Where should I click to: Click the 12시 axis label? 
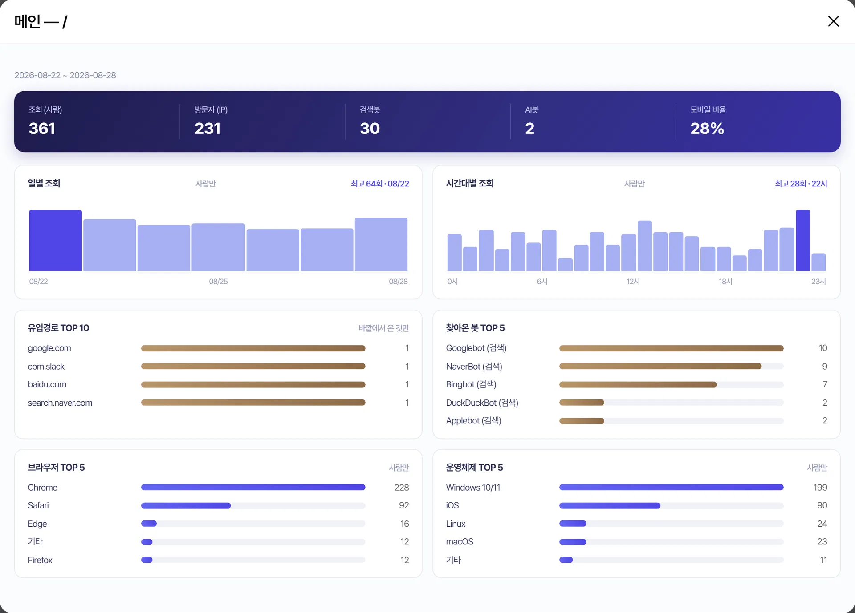[633, 282]
